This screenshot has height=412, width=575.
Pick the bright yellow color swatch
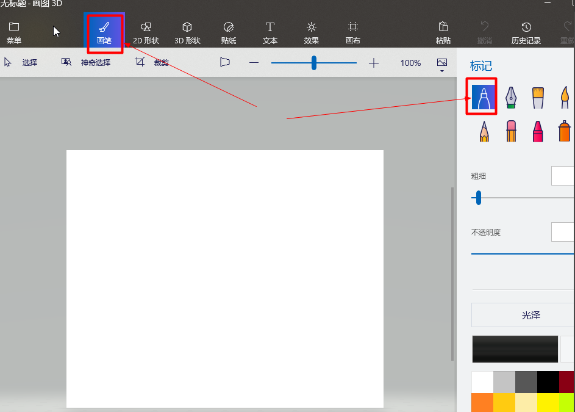pyautogui.click(x=548, y=402)
